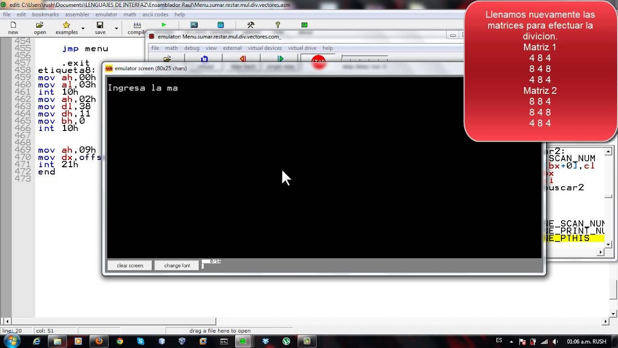Select the highlighted NE_PTHIS line

(x=575, y=238)
